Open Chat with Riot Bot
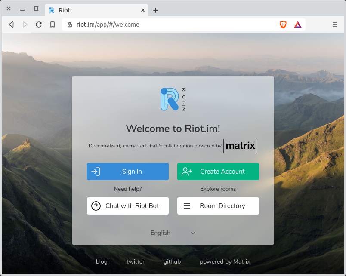This screenshot has width=346, height=276. (128, 206)
